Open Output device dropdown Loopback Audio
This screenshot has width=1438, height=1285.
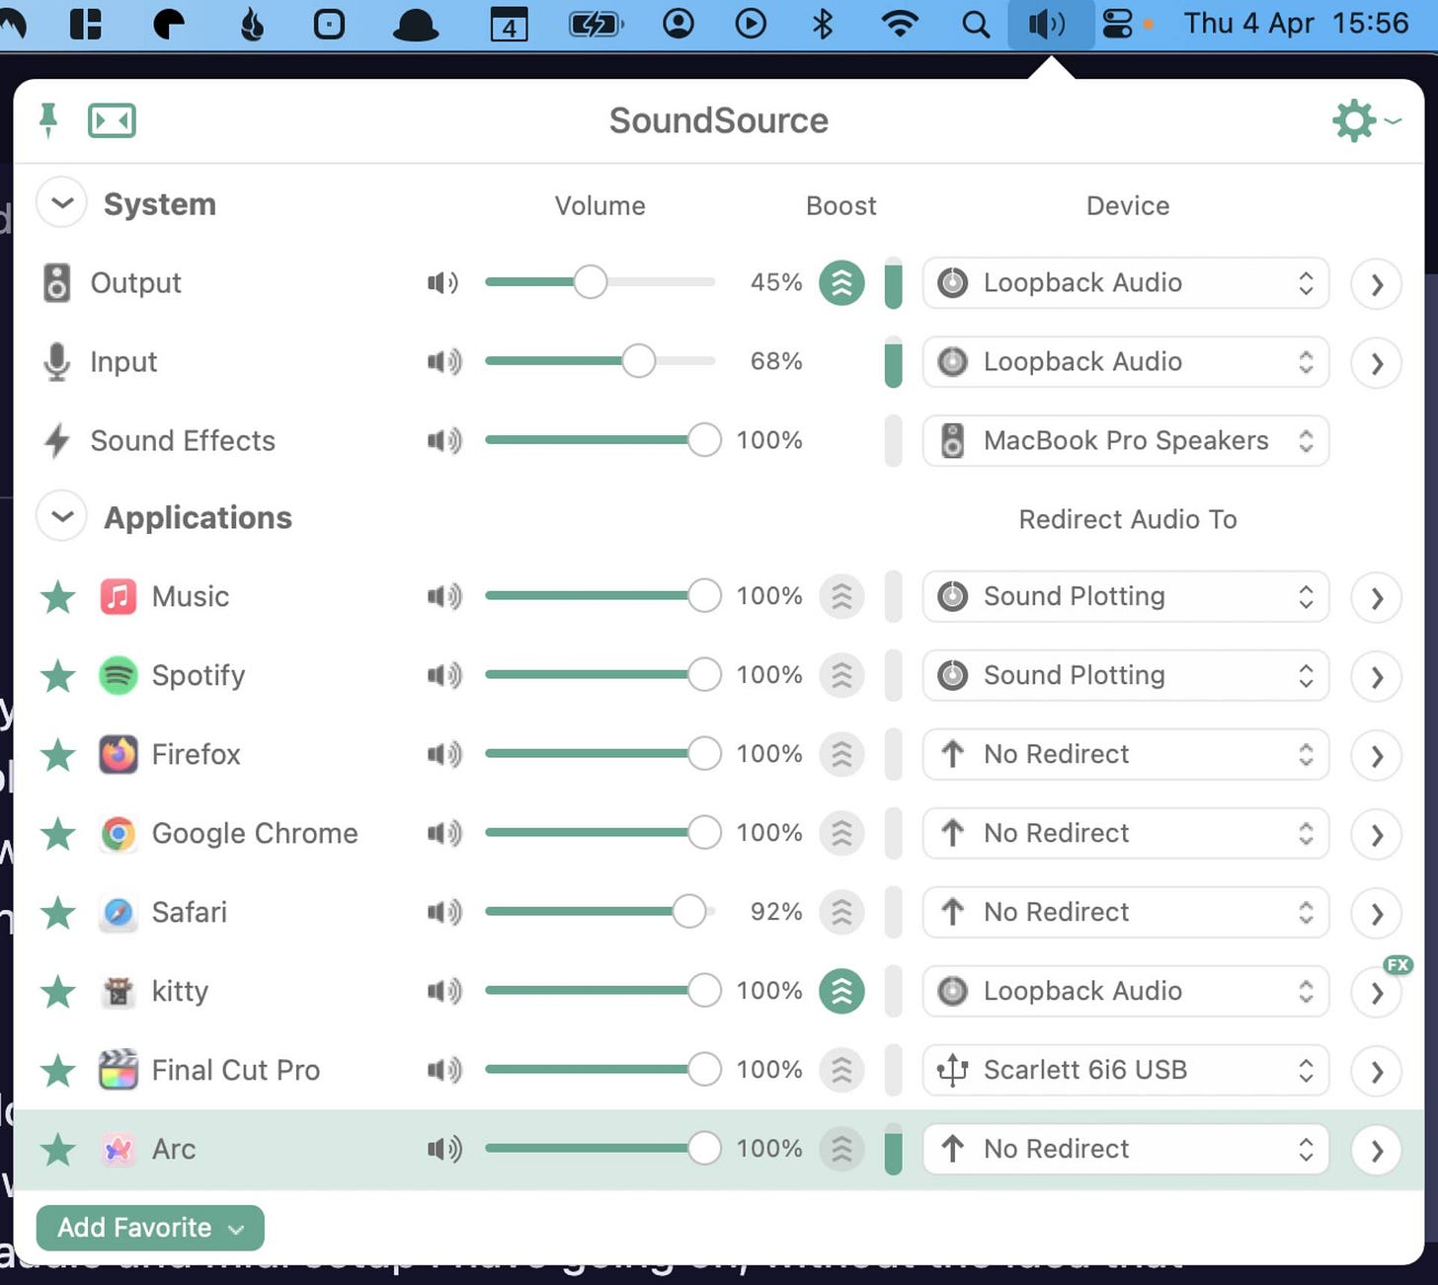1126,283
